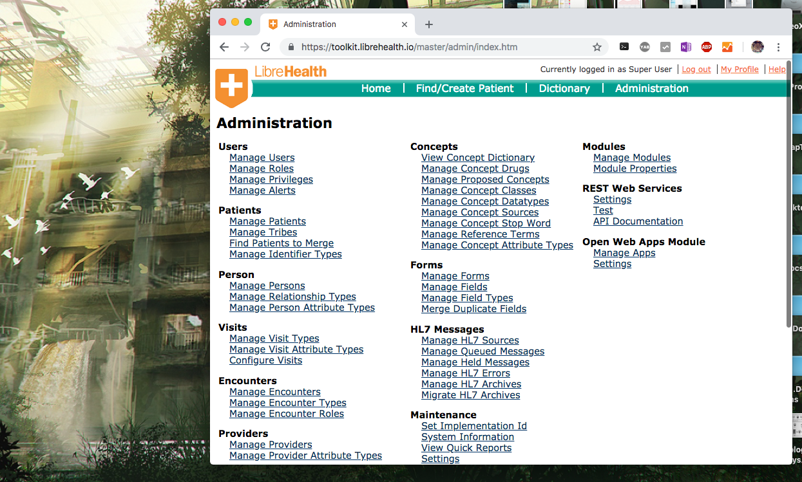This screenshot has height=482, width=802.
Task: Select Dictionary in the top navigation
Action: pos(564,89)
